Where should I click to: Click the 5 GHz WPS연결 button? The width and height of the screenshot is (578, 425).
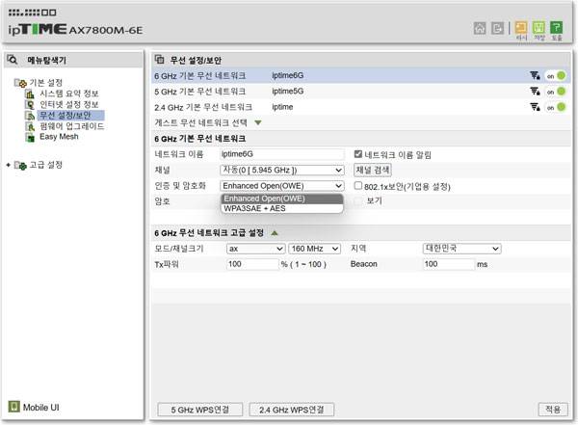(x=200, y=409)
